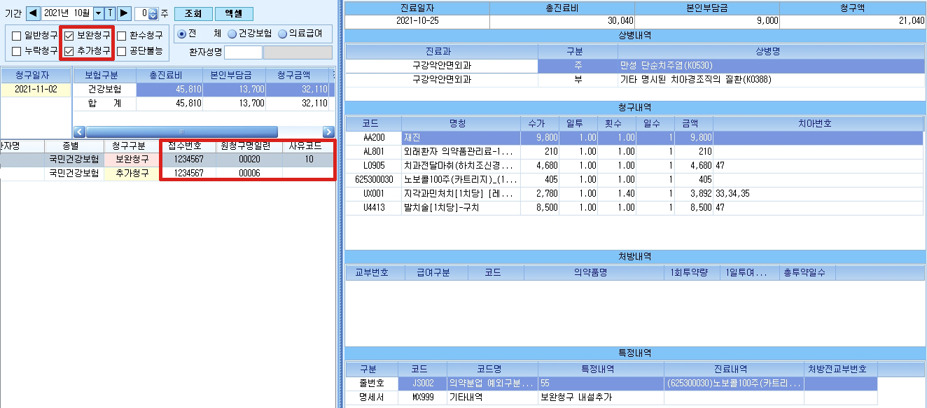Select the U4413 발치술 row
The height and width of the screenshot is (408, 927).
[635, 208]
